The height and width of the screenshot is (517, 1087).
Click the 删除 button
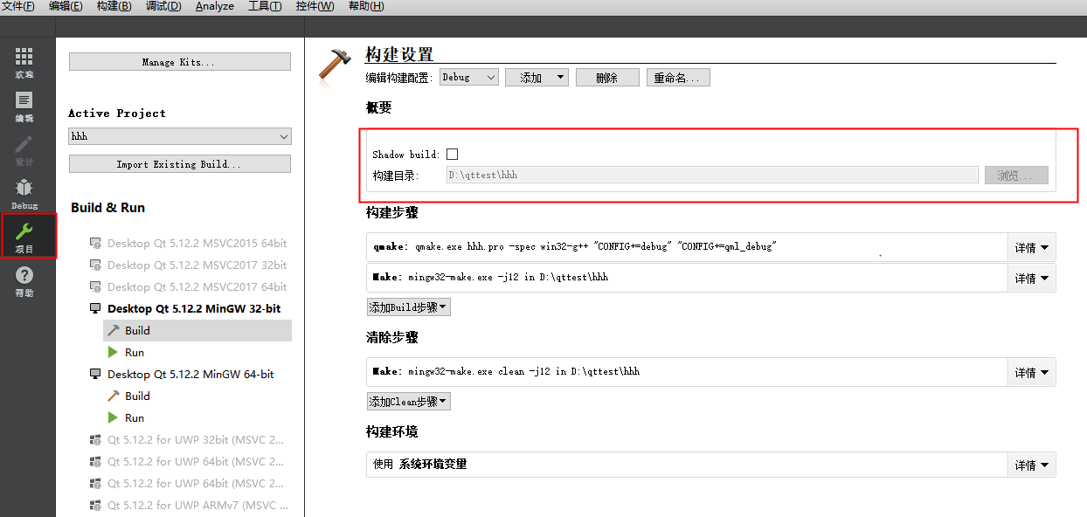(x=607, y=78)
